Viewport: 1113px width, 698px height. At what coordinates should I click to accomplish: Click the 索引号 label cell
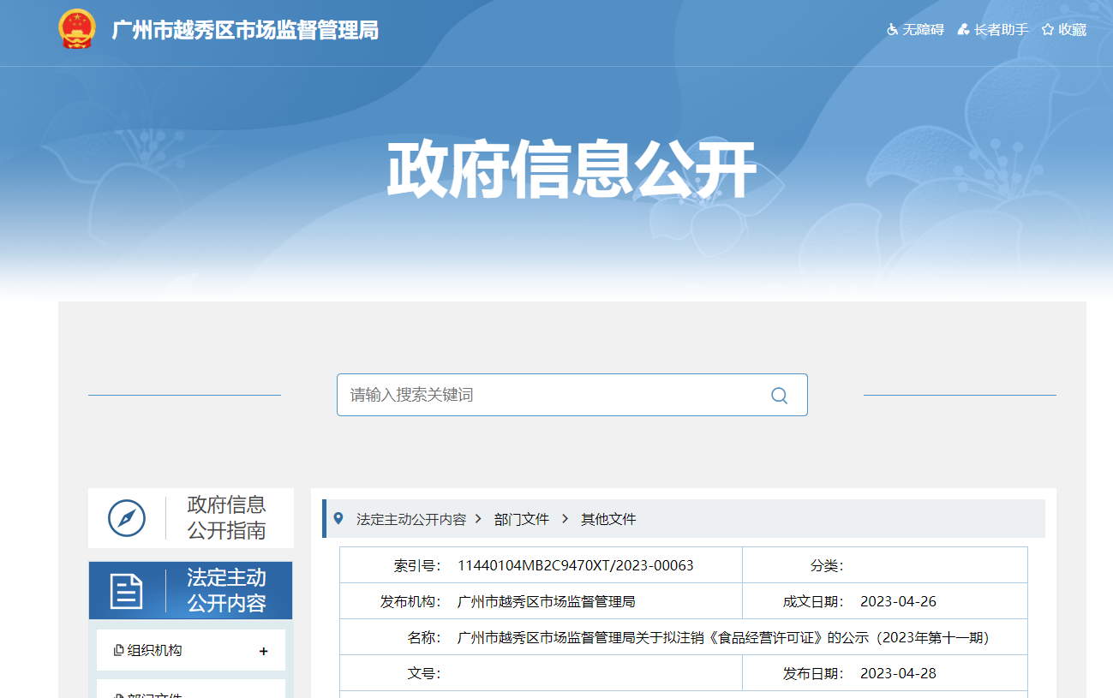click(x=417, y=565)
